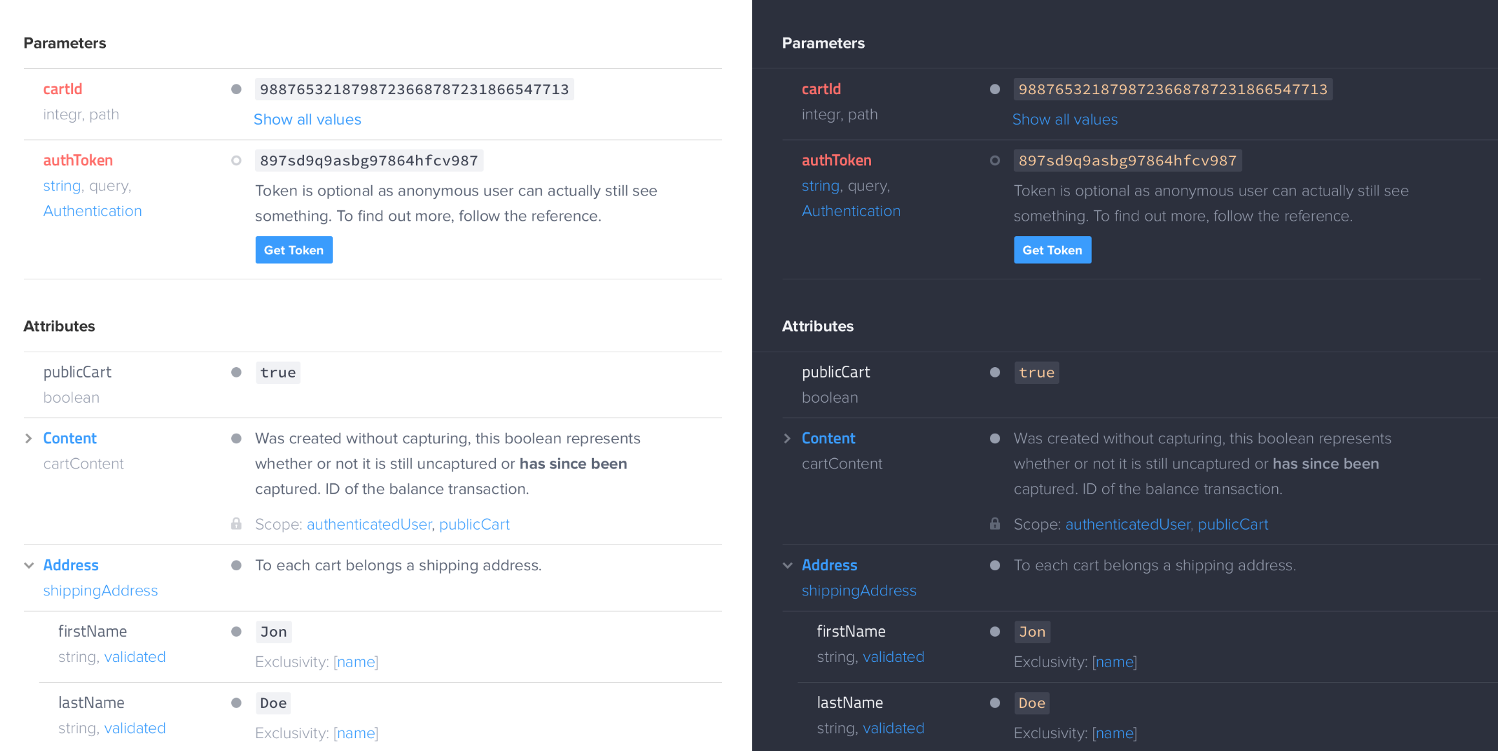Expand the Content attribute chevron in light panel
1498x751 pixels.
point(28,439)
